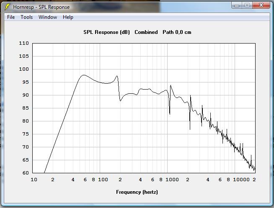Click the 'SPL Response (dB)' chart title

pos(106,32)
